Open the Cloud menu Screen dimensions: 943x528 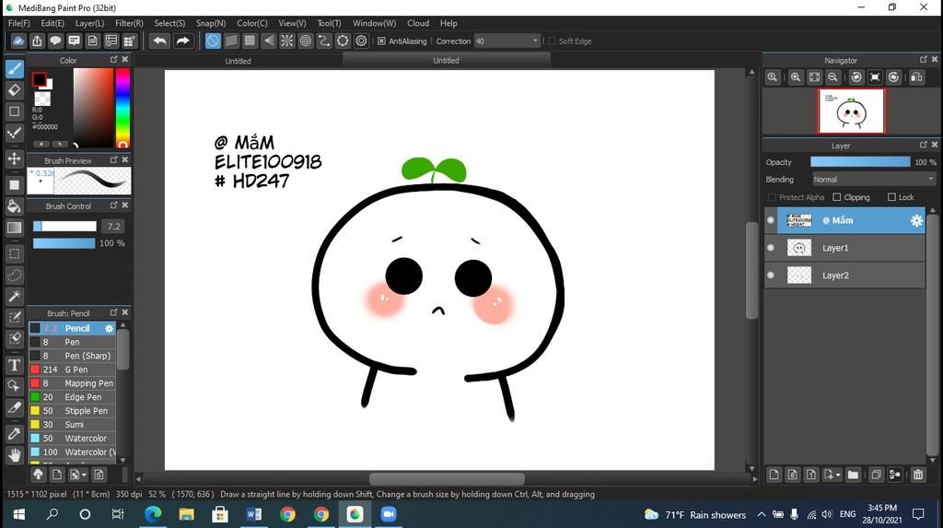(418, 23)
